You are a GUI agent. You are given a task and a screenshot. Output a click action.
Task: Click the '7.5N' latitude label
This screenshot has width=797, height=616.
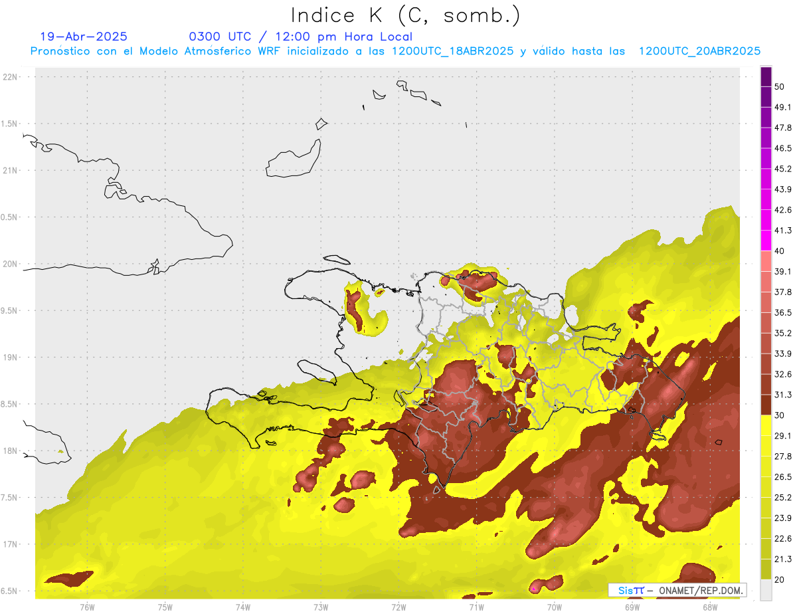(x=9, y=497)
